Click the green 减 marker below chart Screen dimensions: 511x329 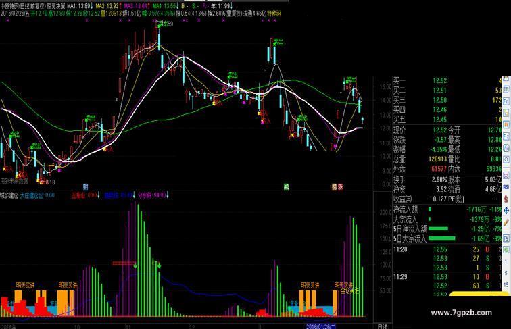286,186
